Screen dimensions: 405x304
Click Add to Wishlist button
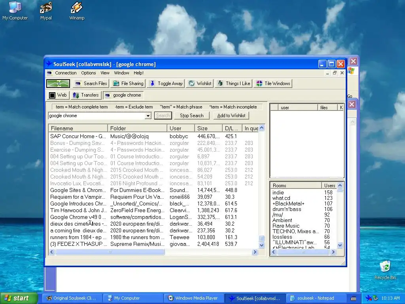pos(231,116)
